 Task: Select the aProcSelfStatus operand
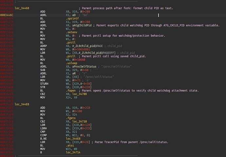tap(84, 67)
